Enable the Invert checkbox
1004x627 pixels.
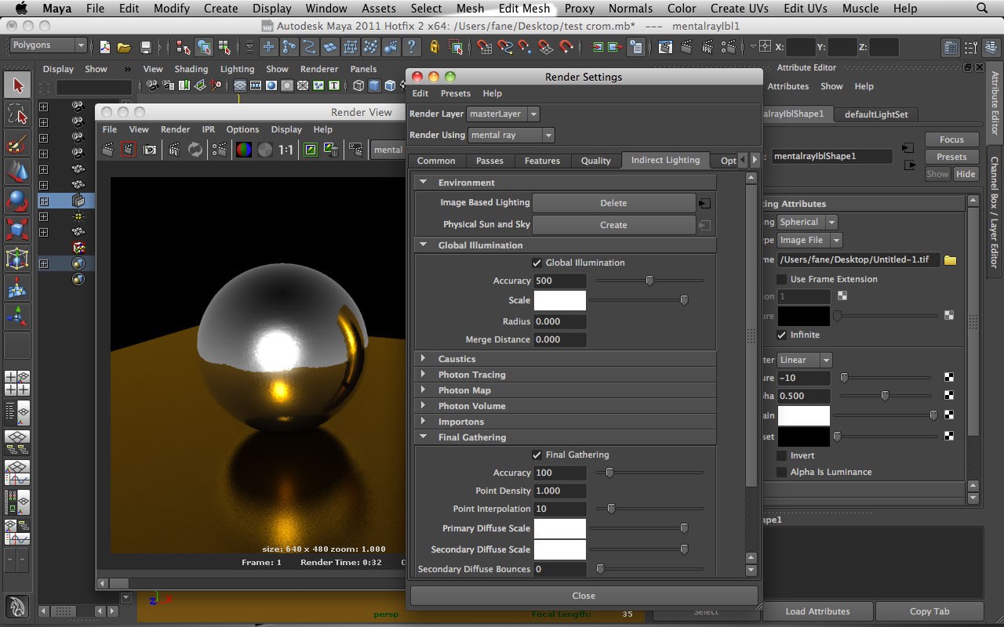pyautogui.click(x=781, y=455)
